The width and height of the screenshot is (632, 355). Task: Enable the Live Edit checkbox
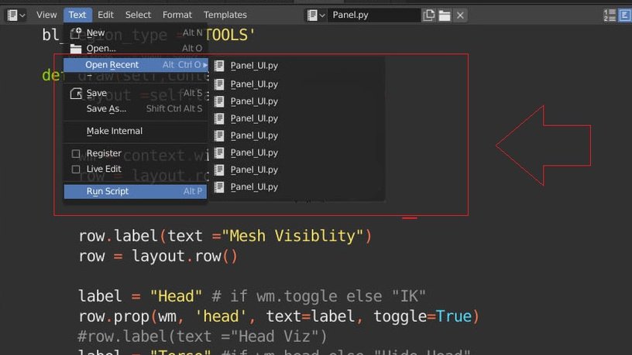(75, 169)
